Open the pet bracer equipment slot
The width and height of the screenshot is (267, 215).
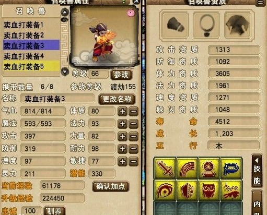click(x=175, y=26)
